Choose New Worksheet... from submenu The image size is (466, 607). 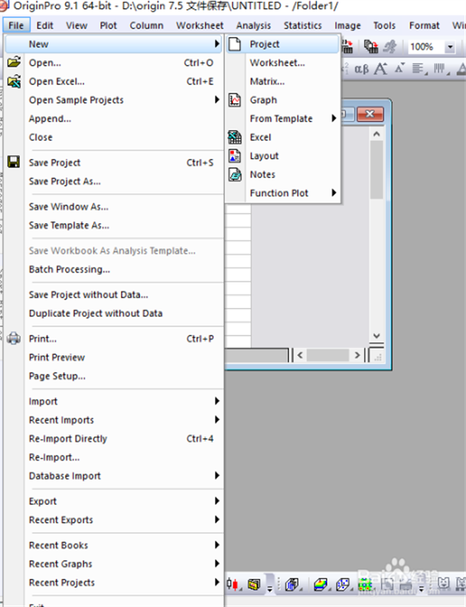(x=283, y=63)
